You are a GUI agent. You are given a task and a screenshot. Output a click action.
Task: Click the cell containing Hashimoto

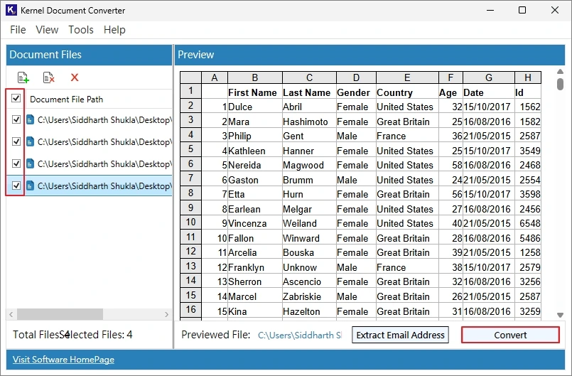coord(309,122)
